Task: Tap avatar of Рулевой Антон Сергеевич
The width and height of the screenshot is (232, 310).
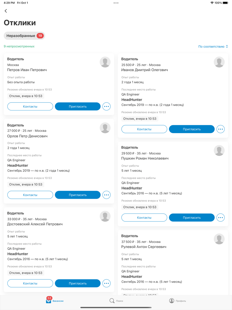Action: point(219,239)
